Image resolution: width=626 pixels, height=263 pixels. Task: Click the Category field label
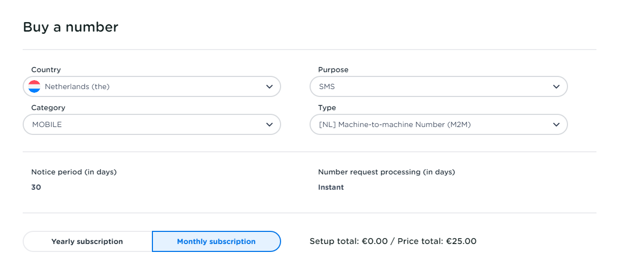pyautogui.click(x=48, y=108)
